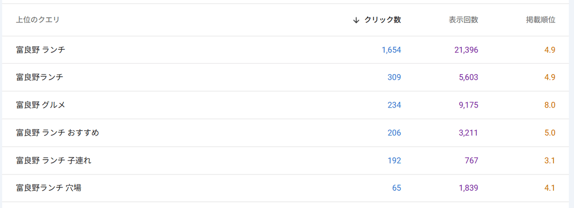Open the 富良野 ランチ おすすめ query
Screen dimensions: 574x208
click(x=57, y=133)
